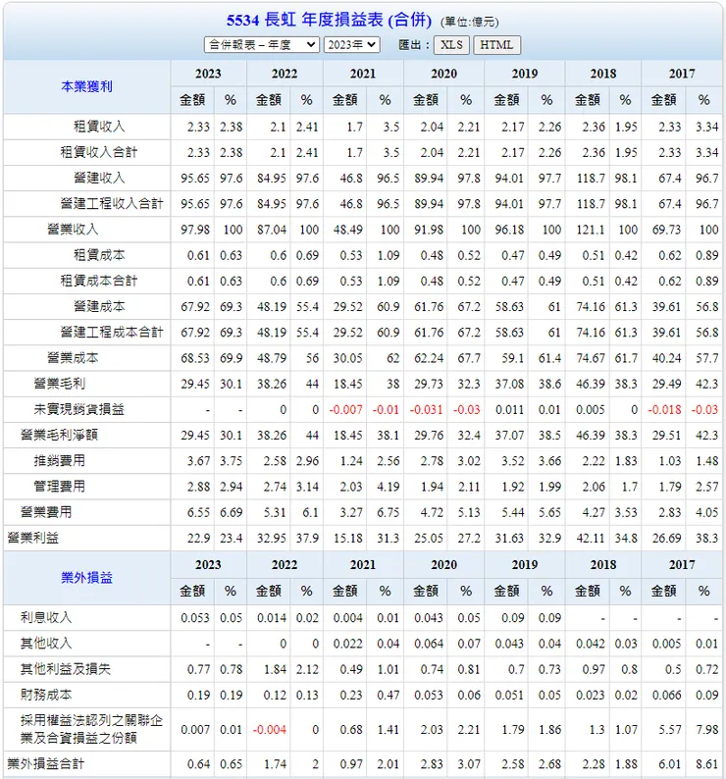
Task: Select the 租賃收入合計 row label
Action: click(x=99, y=152)
